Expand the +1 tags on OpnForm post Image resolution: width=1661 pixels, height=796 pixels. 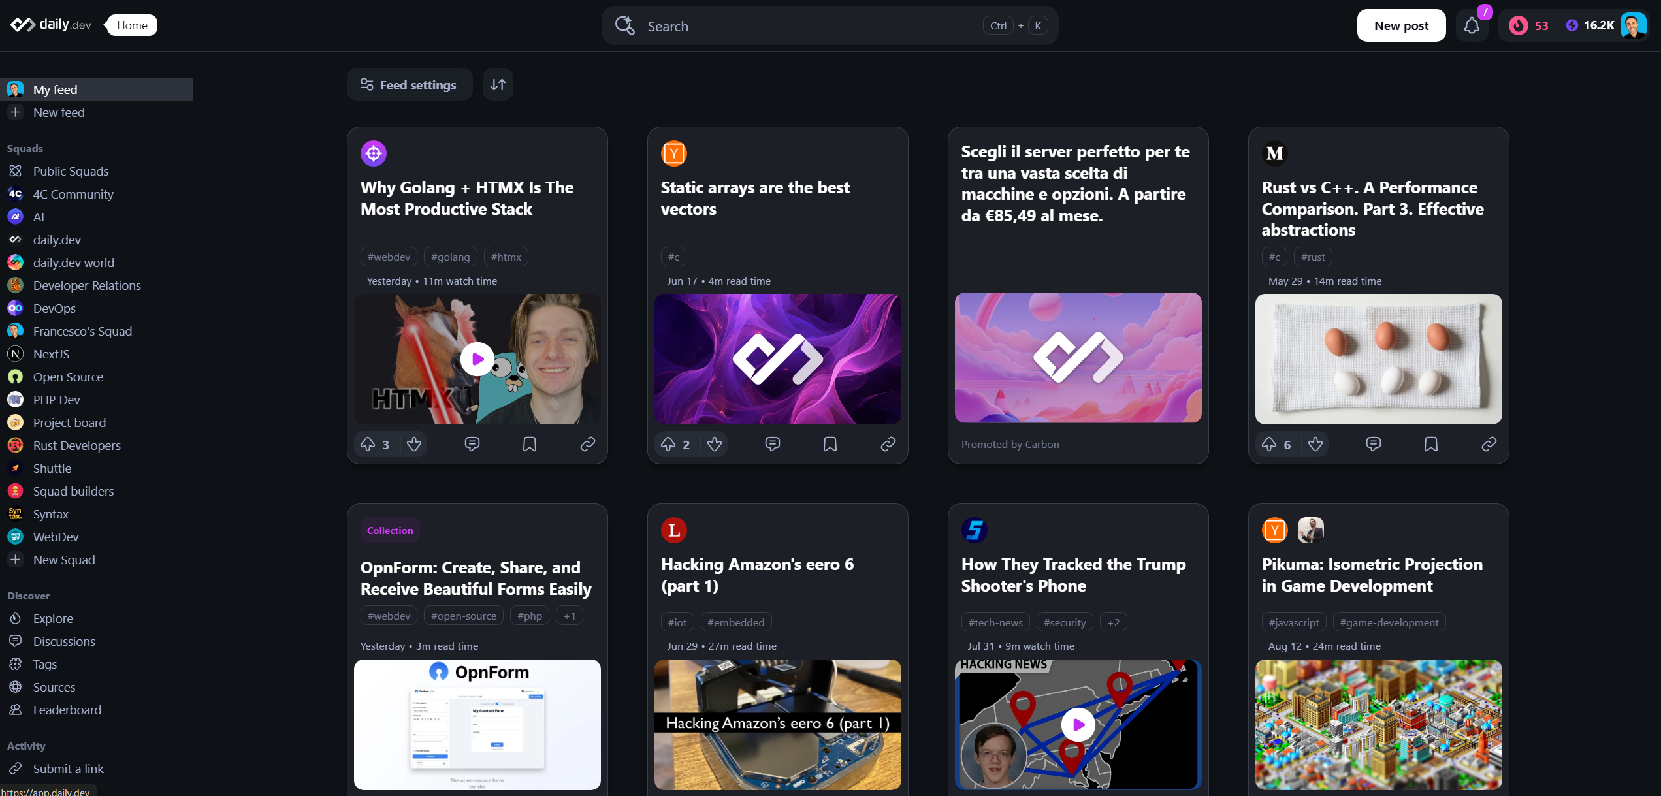click(x=570, y=616)
